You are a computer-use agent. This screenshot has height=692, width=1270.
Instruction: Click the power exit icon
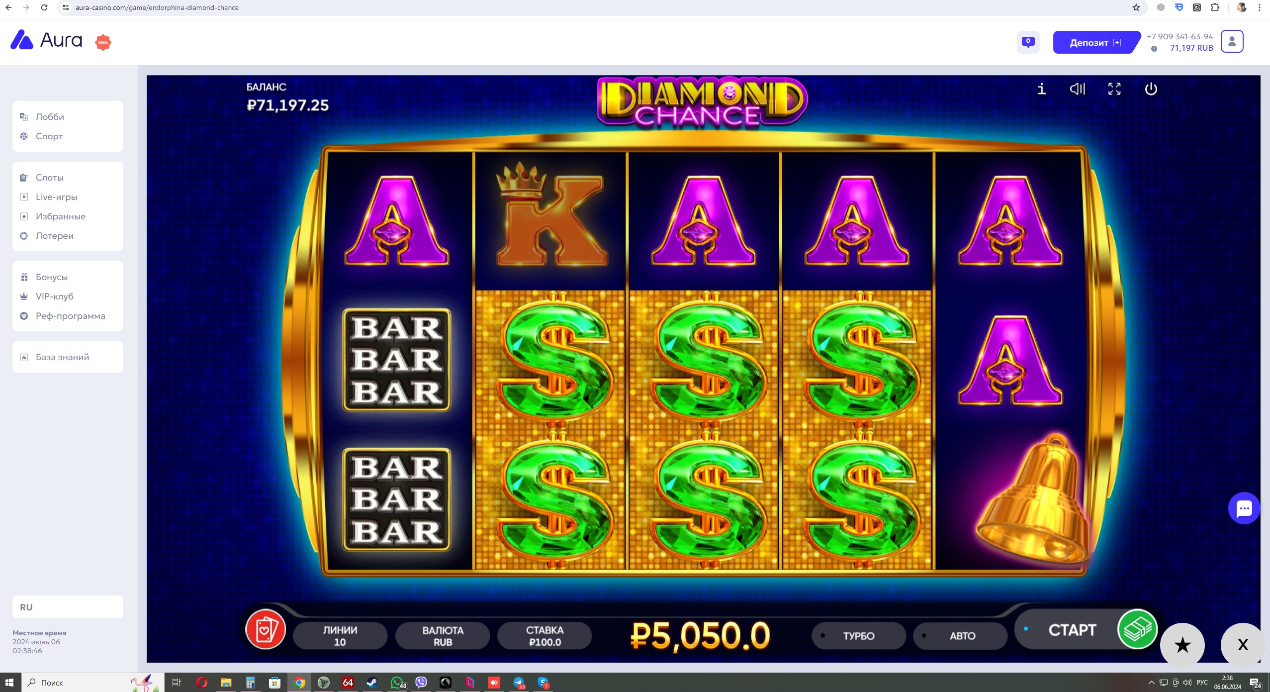click(x=1151, y=89)
